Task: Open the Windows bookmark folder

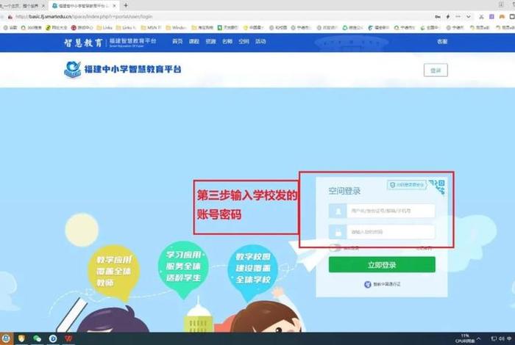Action: 176,28
